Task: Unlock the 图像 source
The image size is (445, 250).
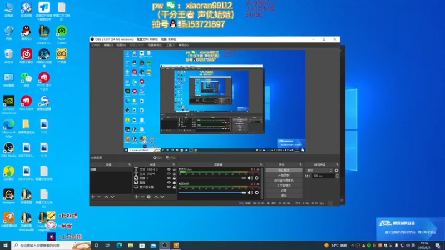Action: click(174, 183)
